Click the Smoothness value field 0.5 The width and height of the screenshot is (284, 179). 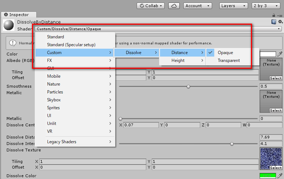tap(271, 86)
